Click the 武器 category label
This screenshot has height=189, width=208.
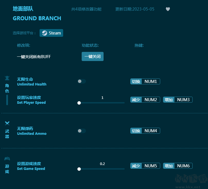(7, 134)
